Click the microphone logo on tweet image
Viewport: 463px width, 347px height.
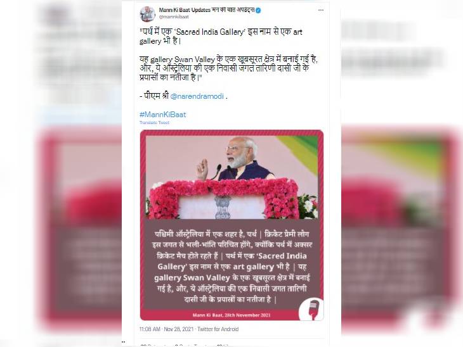[312, 309]
